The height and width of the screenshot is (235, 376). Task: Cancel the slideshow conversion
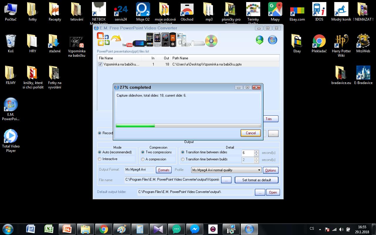tap(251, 133)
